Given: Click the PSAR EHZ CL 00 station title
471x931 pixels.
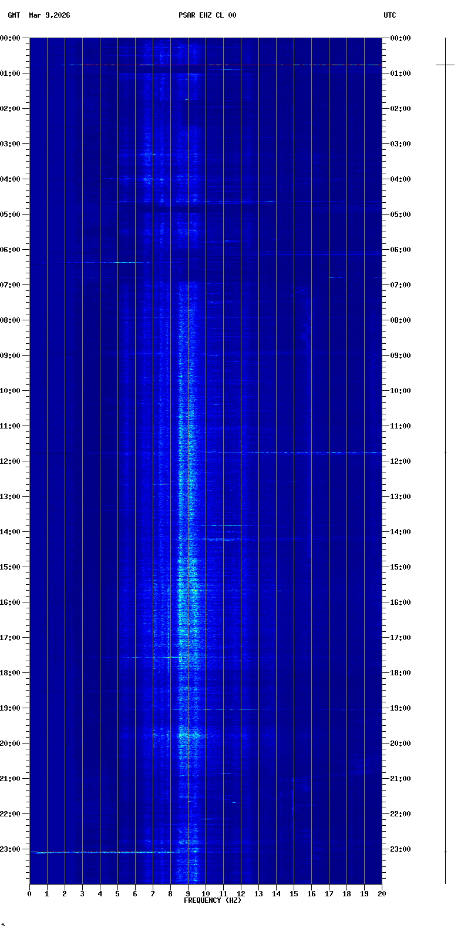Looking at the screenshot, I should click(207, 15).
